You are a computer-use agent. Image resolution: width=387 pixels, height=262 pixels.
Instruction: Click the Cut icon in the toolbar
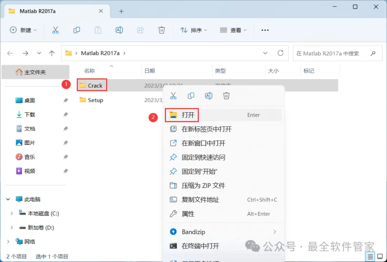[x=56, y=30]
